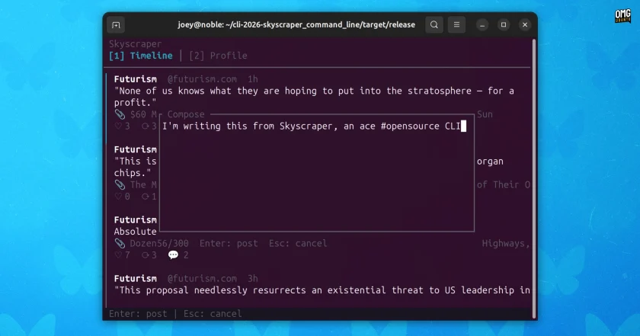Like the post with 3 hearts
640x336 pixels.
point(122,126)
